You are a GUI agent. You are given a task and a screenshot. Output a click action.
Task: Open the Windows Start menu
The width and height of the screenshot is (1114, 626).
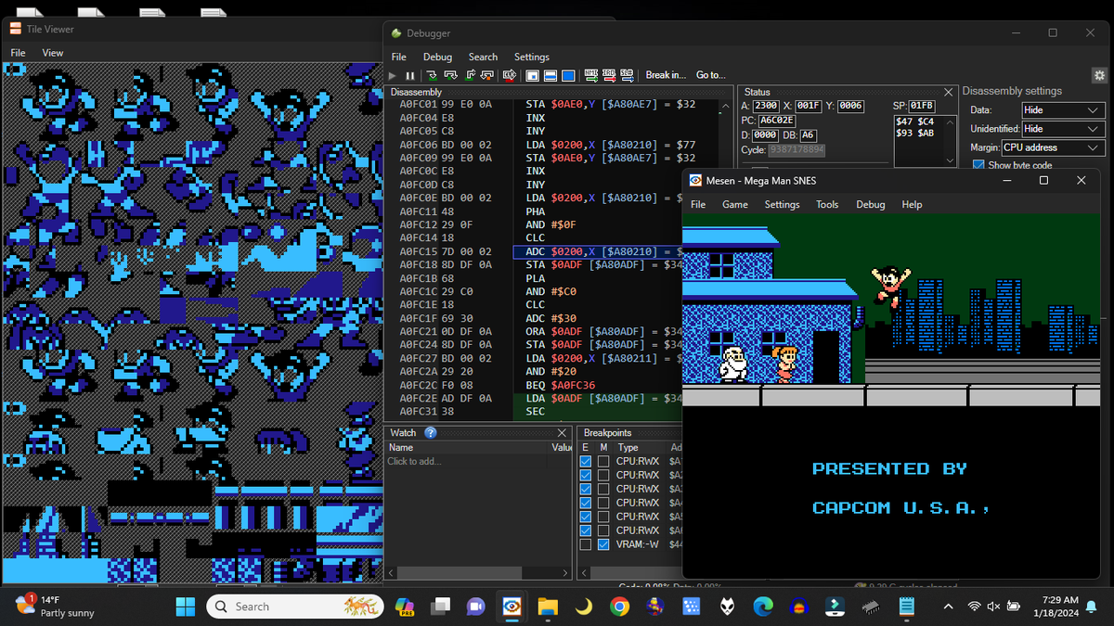click(x=186, y=607)
